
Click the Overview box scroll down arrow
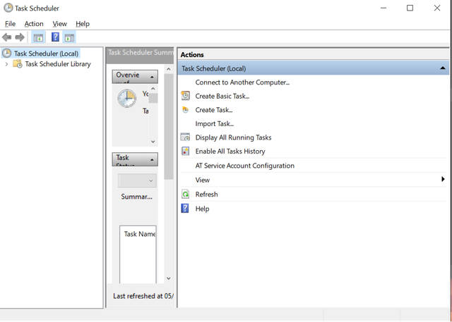[x=153, y=142]
